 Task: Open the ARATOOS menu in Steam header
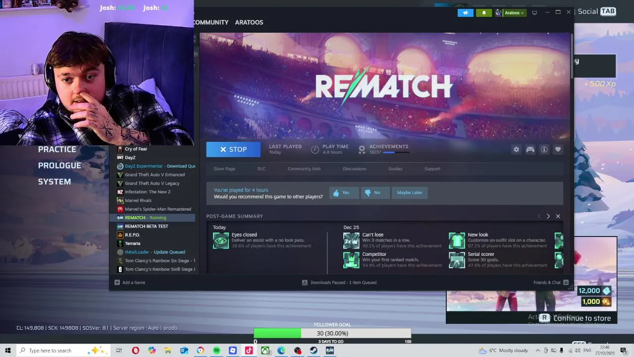[x=249, y=22]
